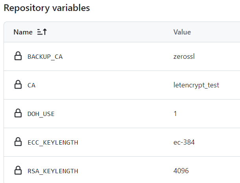Click the 4096 value
This screenshot has height=183, width=240.
coord(181,171)
